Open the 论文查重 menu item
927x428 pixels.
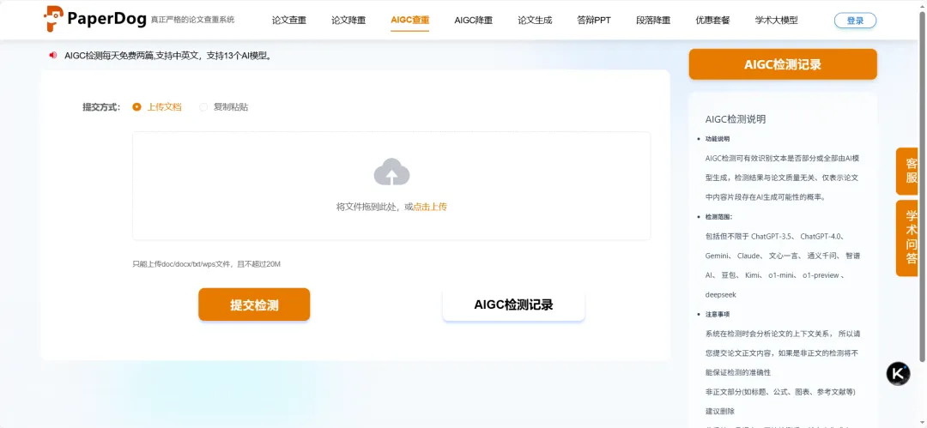(289, 20)
